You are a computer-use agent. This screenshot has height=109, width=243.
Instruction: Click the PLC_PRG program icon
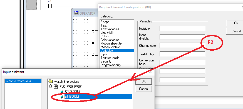coord(56,87)
